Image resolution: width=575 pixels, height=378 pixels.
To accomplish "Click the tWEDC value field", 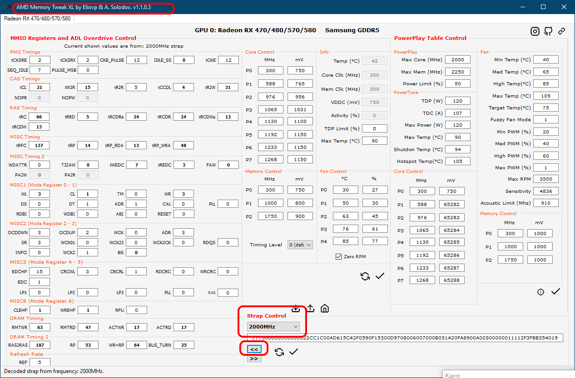I will point(137,165).
